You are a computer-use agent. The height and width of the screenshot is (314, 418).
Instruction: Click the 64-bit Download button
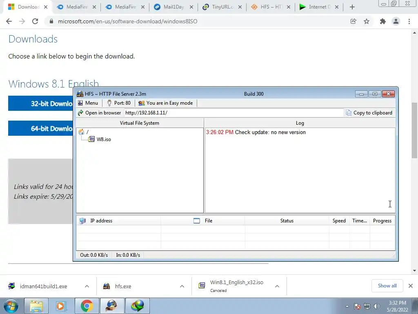[x=40, y=128]
